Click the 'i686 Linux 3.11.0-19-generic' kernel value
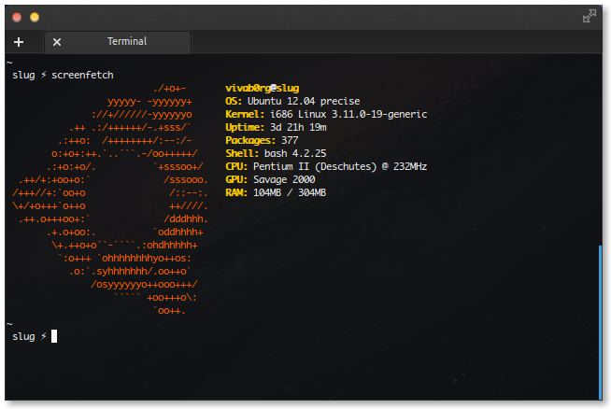 pos(348,115)
